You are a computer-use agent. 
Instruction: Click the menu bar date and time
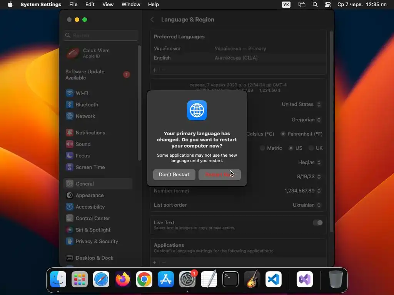coord(362,5)
